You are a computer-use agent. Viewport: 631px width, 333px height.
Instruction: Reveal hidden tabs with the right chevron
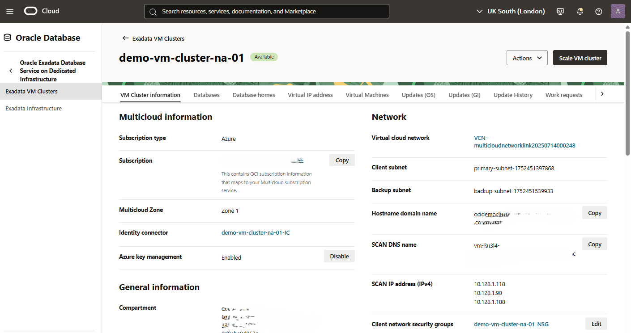pos(602,94)
